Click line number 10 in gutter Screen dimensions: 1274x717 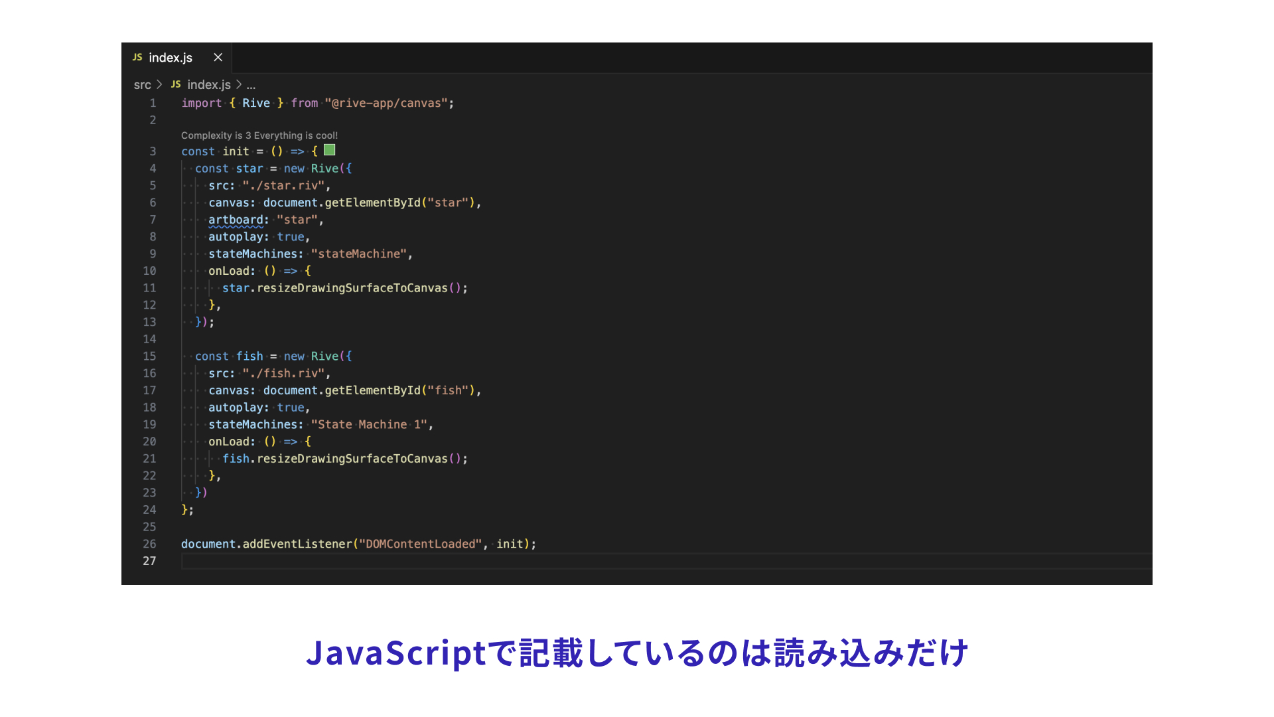(149, 271)
